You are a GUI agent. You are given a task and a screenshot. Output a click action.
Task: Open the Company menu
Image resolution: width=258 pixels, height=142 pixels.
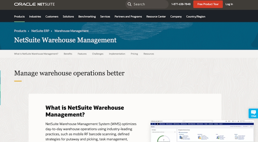[x=176, y=16]
